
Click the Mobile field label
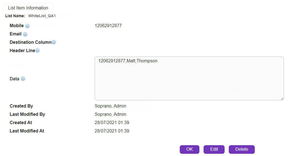pyautogui.click(x=17, y=26)
